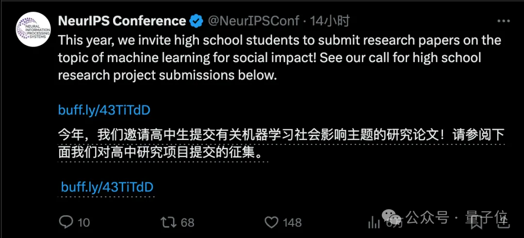Open buff.ly link under English text
The width and height of the screenshot is (524, 238).
click(104, 110)
